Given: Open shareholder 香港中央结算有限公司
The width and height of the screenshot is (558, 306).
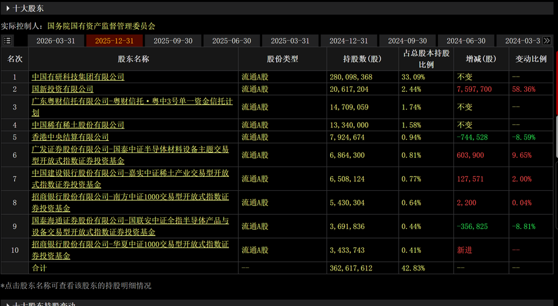Looking at the screenshot, I should coord(70,137).
